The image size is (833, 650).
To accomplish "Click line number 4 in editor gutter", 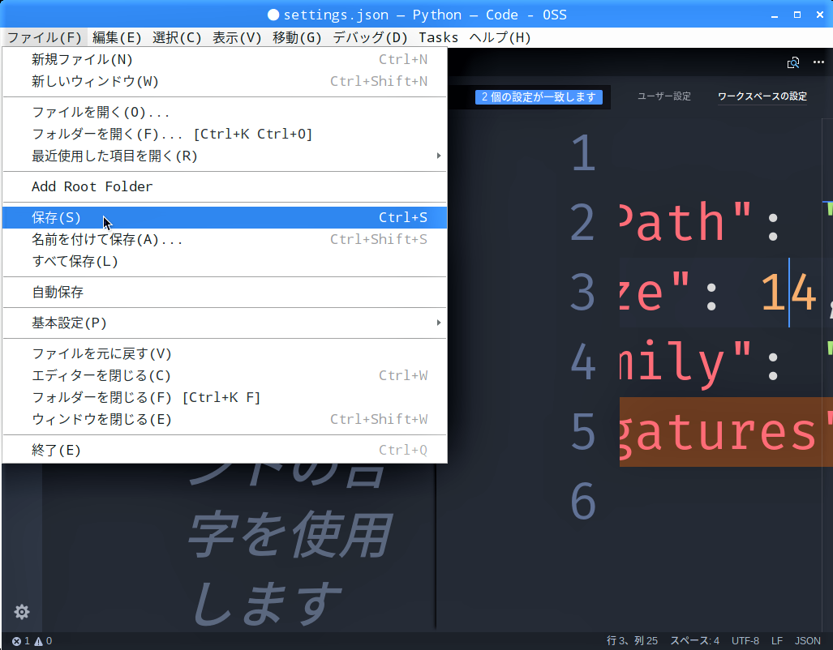I will pyautogui.click(x=583, y=361).
